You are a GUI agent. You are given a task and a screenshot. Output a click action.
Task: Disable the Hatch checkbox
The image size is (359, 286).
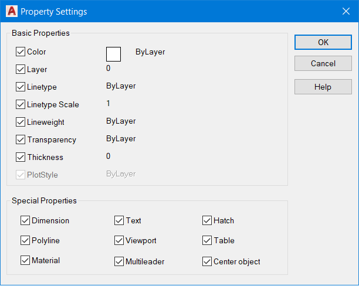[207, 220]
